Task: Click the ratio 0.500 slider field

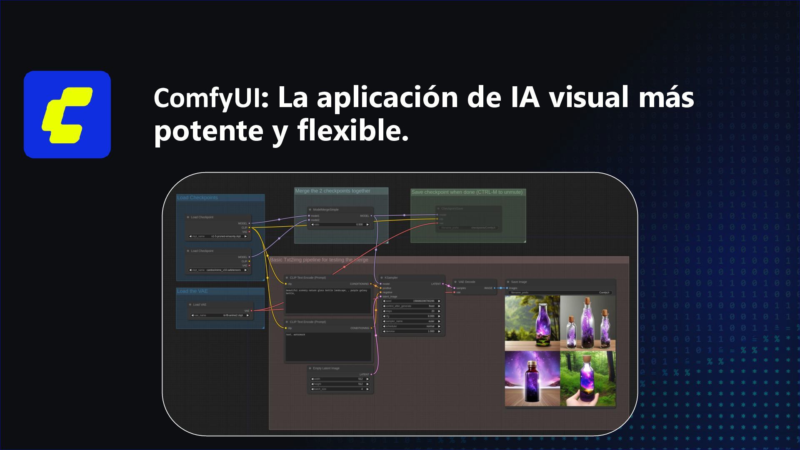Action: 340,225
